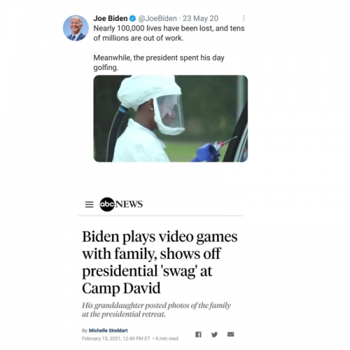Click the healthcare worker tweet image
Image resolution: width=350 pixels, height=350 pixels.
[x=171, y=118]
